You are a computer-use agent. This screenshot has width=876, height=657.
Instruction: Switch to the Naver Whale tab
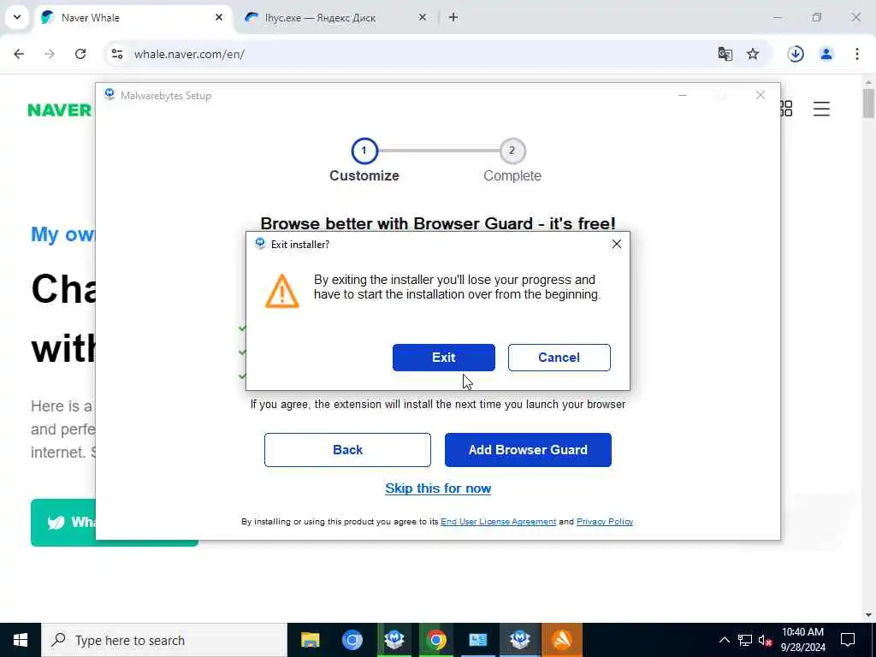tap(134, 18)
